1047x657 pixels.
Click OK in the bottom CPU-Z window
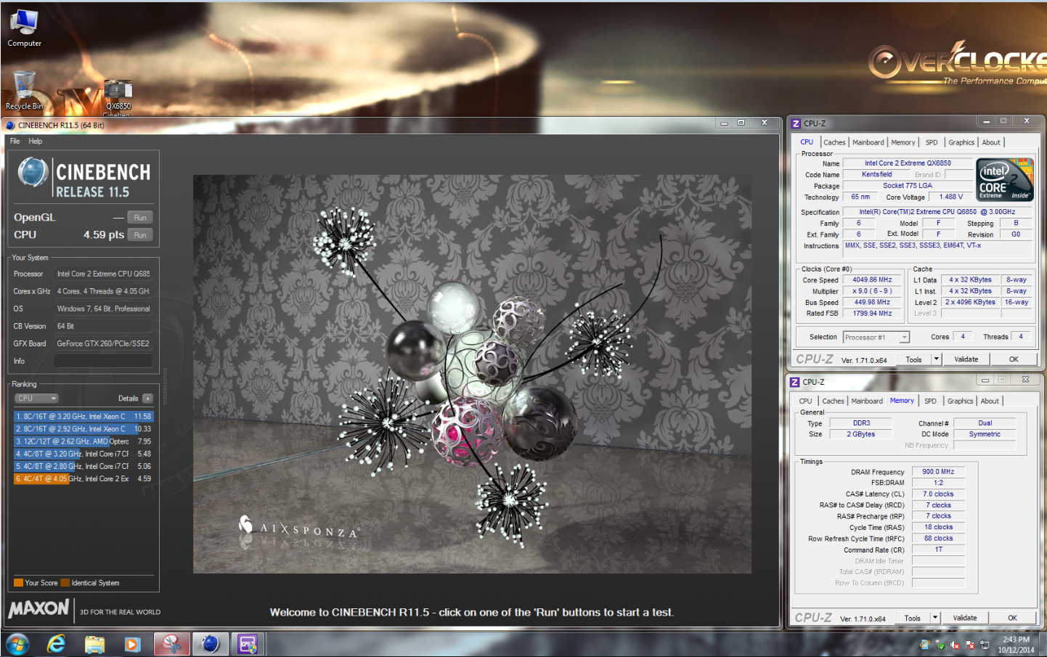click(1012, 618)
